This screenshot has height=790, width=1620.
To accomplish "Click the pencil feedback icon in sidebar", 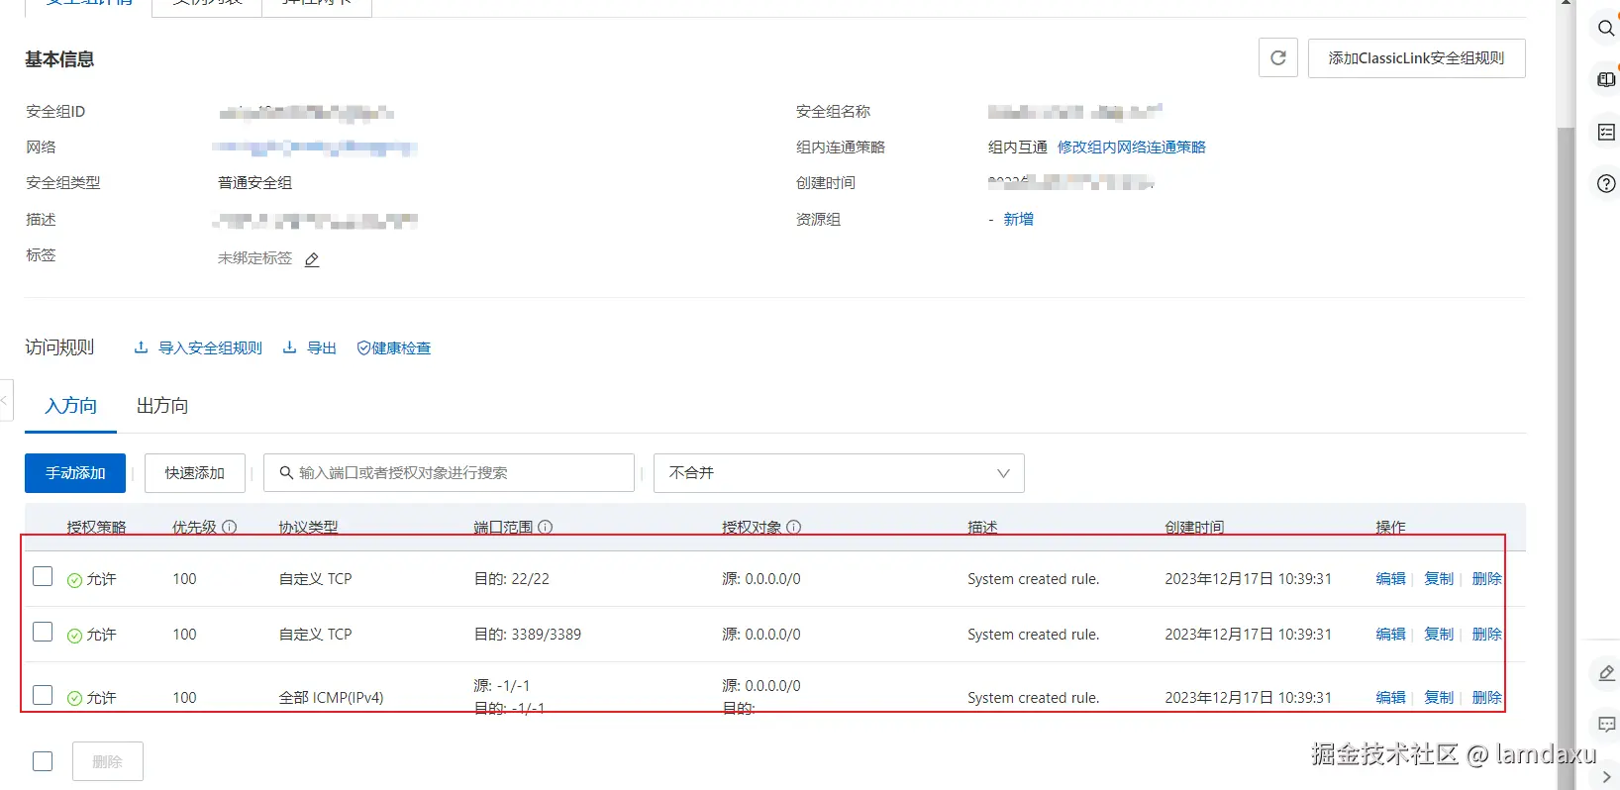I will [x=1606, y=673].
